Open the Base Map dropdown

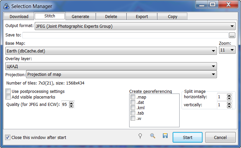[213, 51]
